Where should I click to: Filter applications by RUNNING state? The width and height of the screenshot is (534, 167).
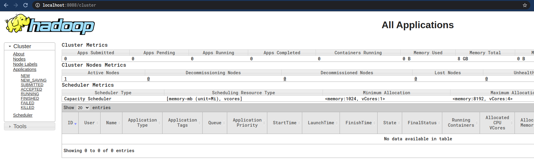(x=30, y=94)
